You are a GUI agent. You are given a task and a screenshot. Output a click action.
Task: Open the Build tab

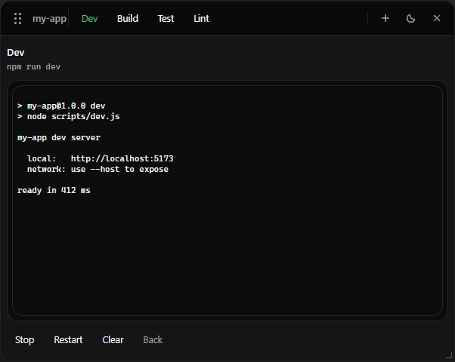[128, 19]
